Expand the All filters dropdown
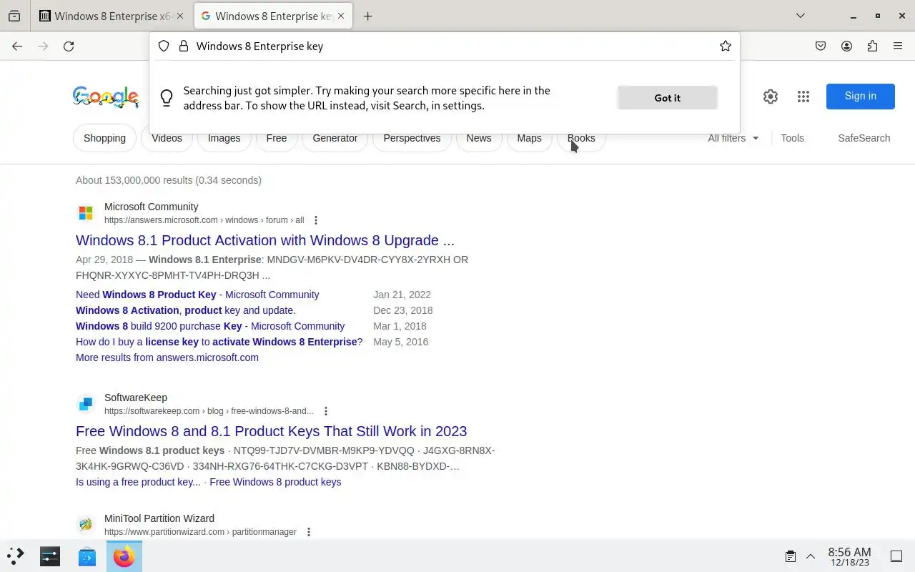Screen dimensions: 915x572 [x=733, y=138]
